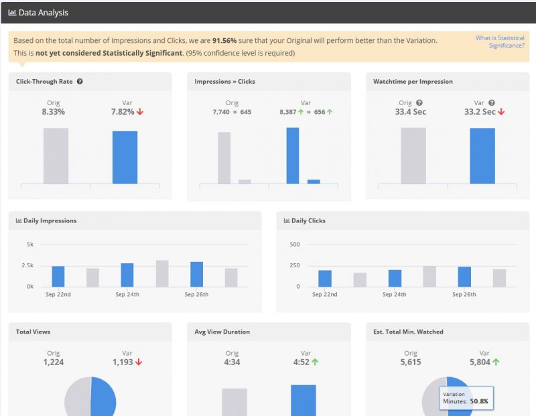Click the Sep 26th blue bar in Daily Clicks
536x416 pixels.
point(464,277)
